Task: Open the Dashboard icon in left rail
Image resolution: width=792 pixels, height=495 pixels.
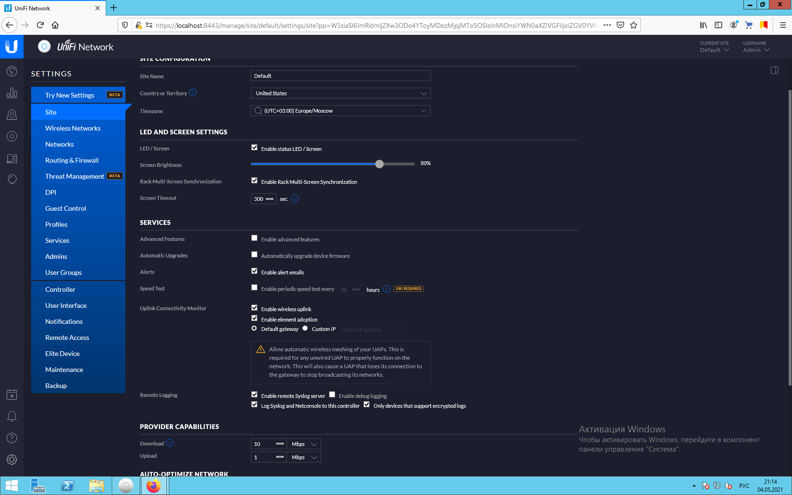Action: click(x=12, y=71)
